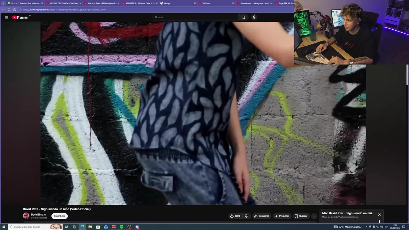Reload the page with the refresh icon

tap(9, 10)
